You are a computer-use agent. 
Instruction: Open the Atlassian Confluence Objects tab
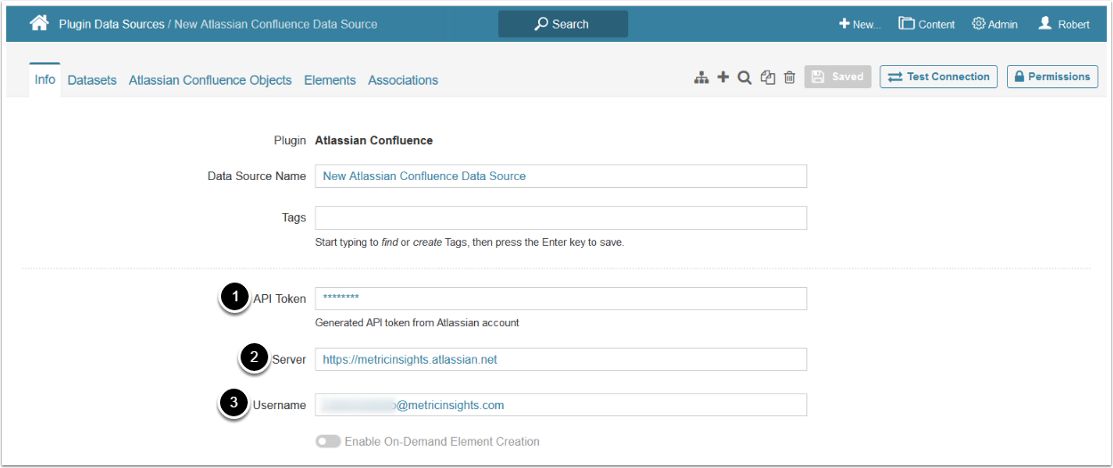tap(210, 80)
